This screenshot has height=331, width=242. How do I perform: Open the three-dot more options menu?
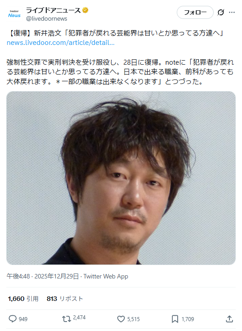232,13
